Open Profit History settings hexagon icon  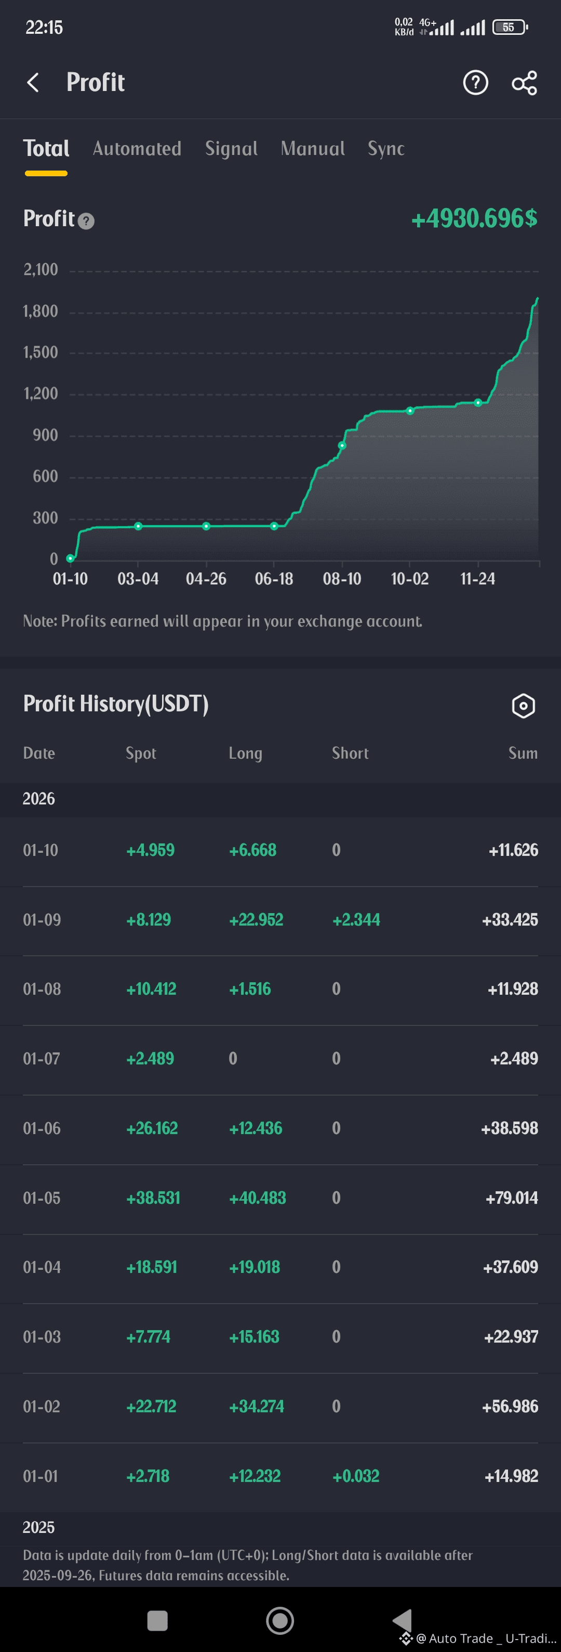coord(523,706)
